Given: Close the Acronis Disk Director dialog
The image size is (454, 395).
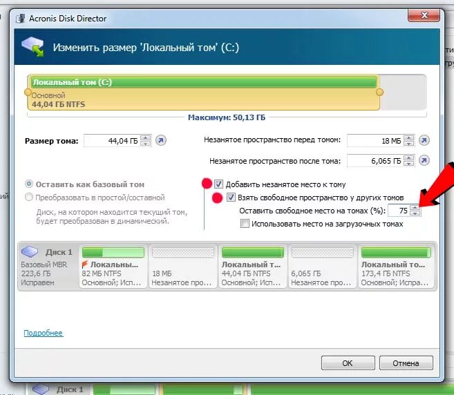Looking at the screenshot, I should click(424, 15).
